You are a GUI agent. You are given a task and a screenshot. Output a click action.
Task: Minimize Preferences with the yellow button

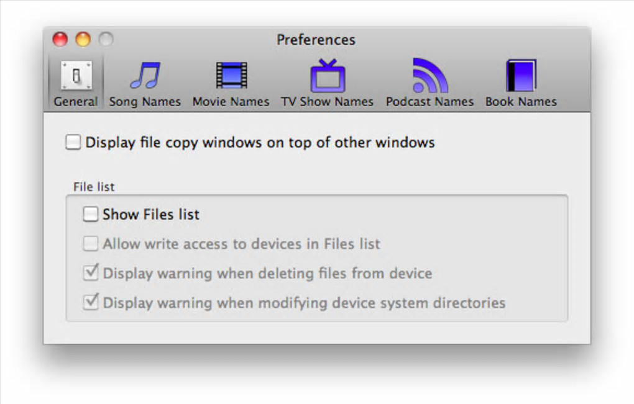(83, 40)
